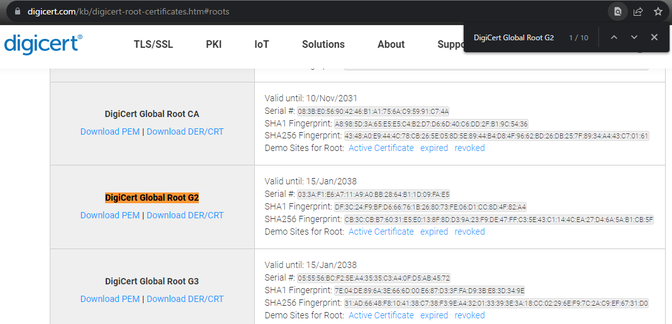The width and height of the screenshot is (672, 324).
Task: Click the '1 / 10' match counter
Action: (x=579, y=38)
